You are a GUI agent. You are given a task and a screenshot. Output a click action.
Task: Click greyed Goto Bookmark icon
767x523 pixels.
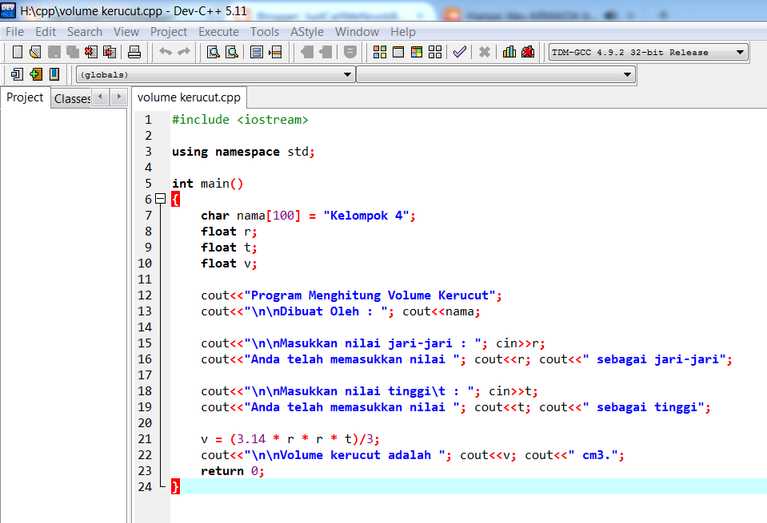pyautogui.click(x=326, y=52)
